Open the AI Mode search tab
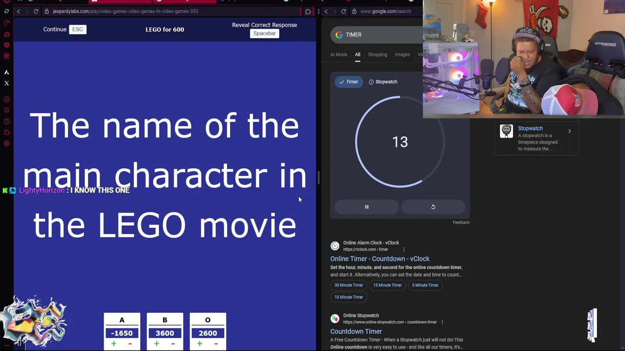 (x=339, y=55)
